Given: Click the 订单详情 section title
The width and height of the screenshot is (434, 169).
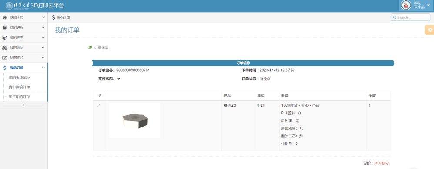Looking at the screenshot, I should 101,47.
